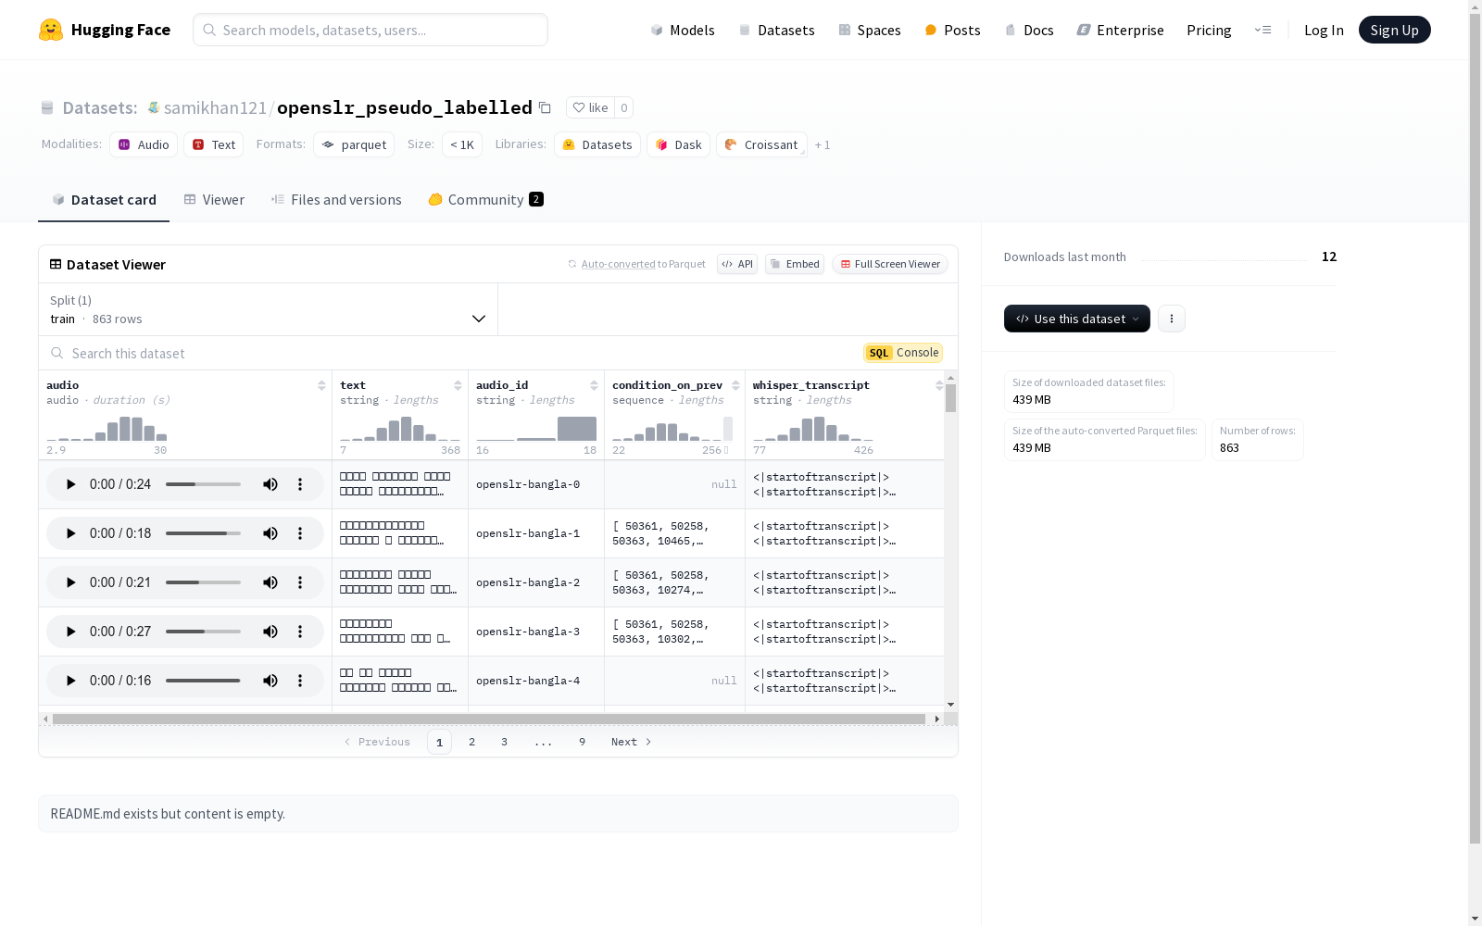
Task: Click the Embed button
Action: click(x=795, y=264)
